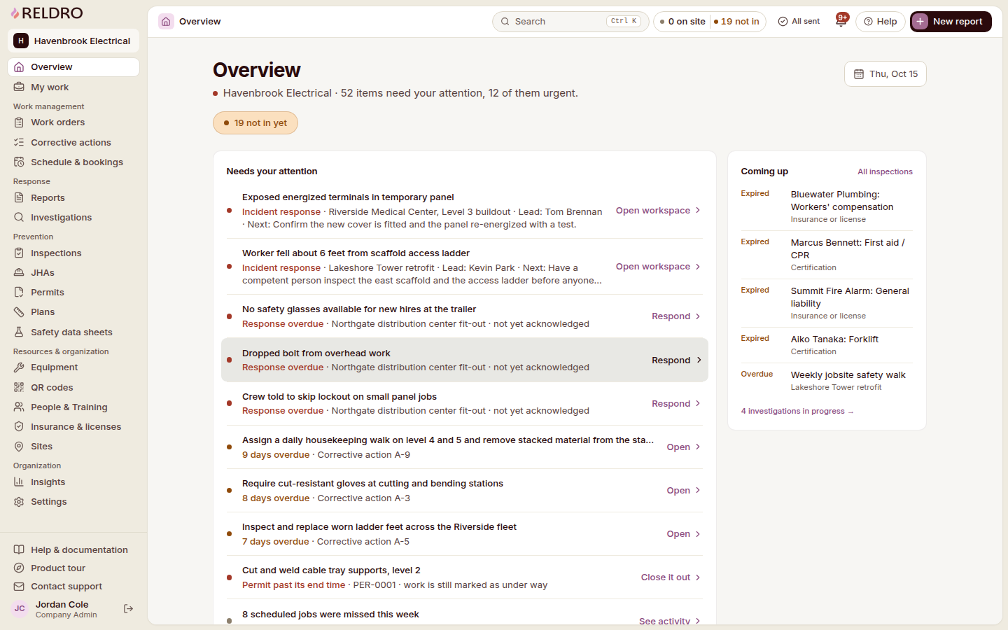Open cut-resistant gloves corrective action

(x=684, y=490)
